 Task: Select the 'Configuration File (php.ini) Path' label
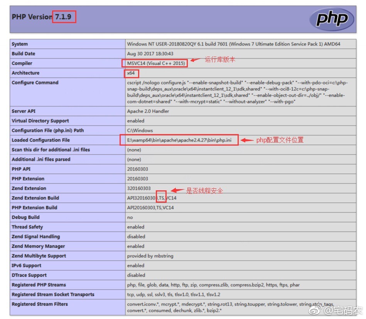[47, 131]
